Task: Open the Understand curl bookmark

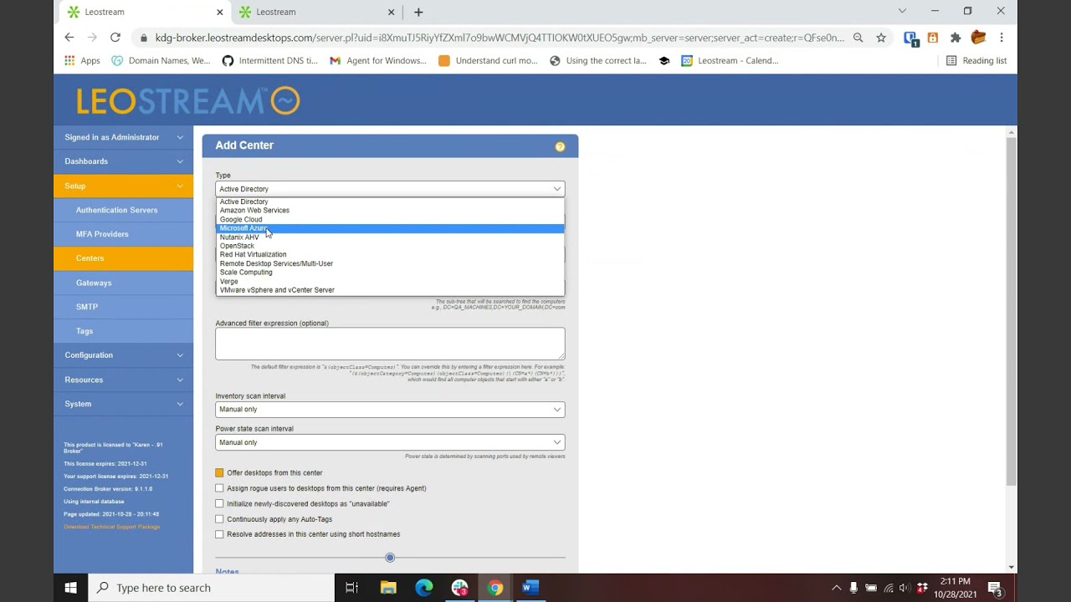Action: pos(488,60)
